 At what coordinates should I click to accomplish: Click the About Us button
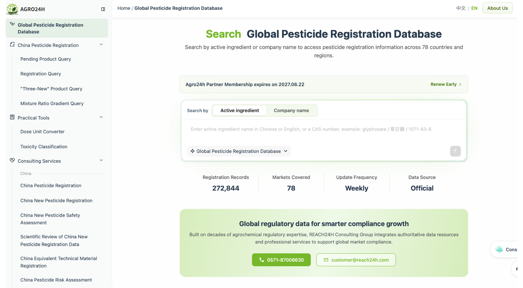click(x=497, y=8)
